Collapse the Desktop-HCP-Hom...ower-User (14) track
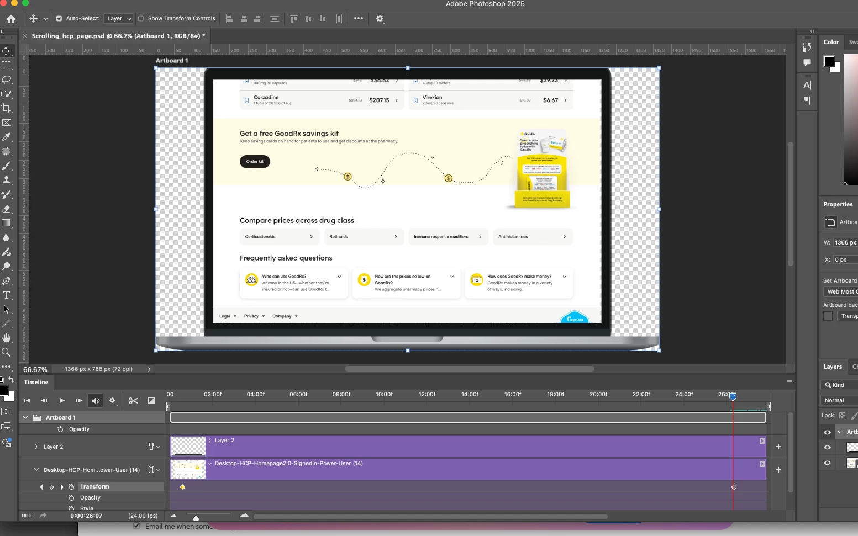This screenshot has width=858, height=536. 36,470
